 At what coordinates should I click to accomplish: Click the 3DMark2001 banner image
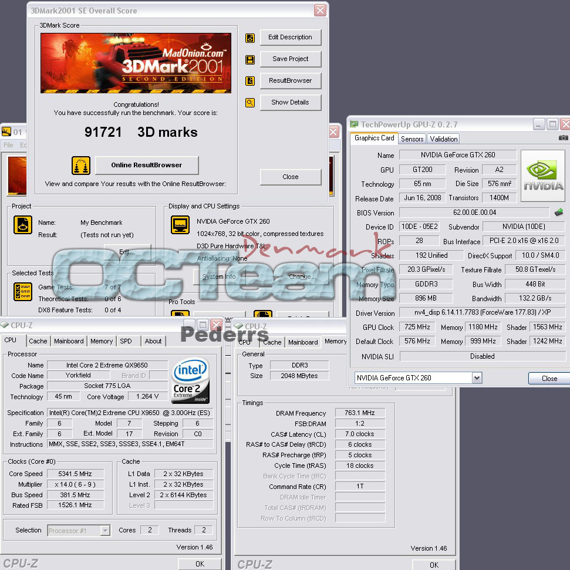pos(136,63)
